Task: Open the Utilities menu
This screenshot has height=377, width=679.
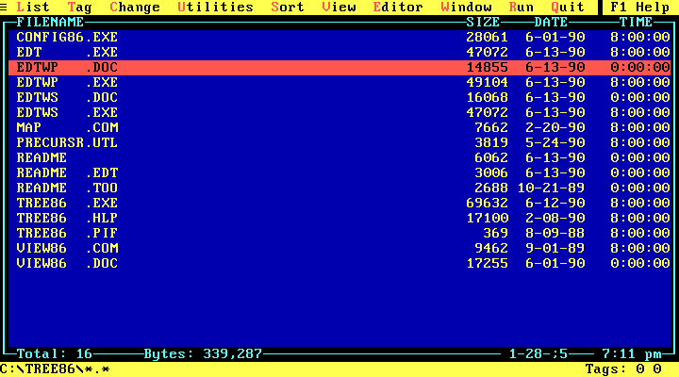Action: coord(215,8)
